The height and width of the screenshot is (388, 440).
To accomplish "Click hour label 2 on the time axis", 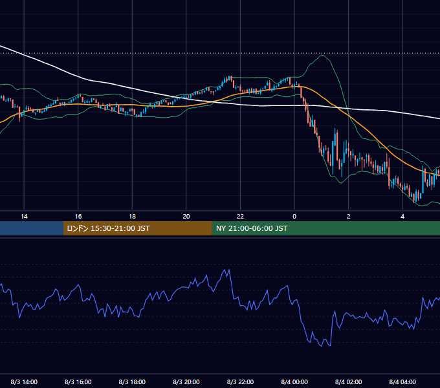I will (x=349, y=217).
